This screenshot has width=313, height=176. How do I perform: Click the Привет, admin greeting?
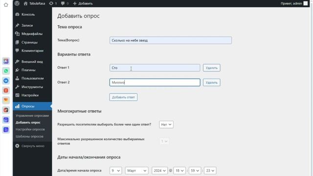pos(291,3)
